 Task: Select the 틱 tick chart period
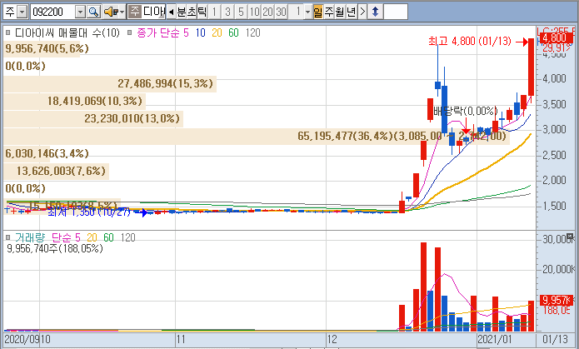(202, 12)
